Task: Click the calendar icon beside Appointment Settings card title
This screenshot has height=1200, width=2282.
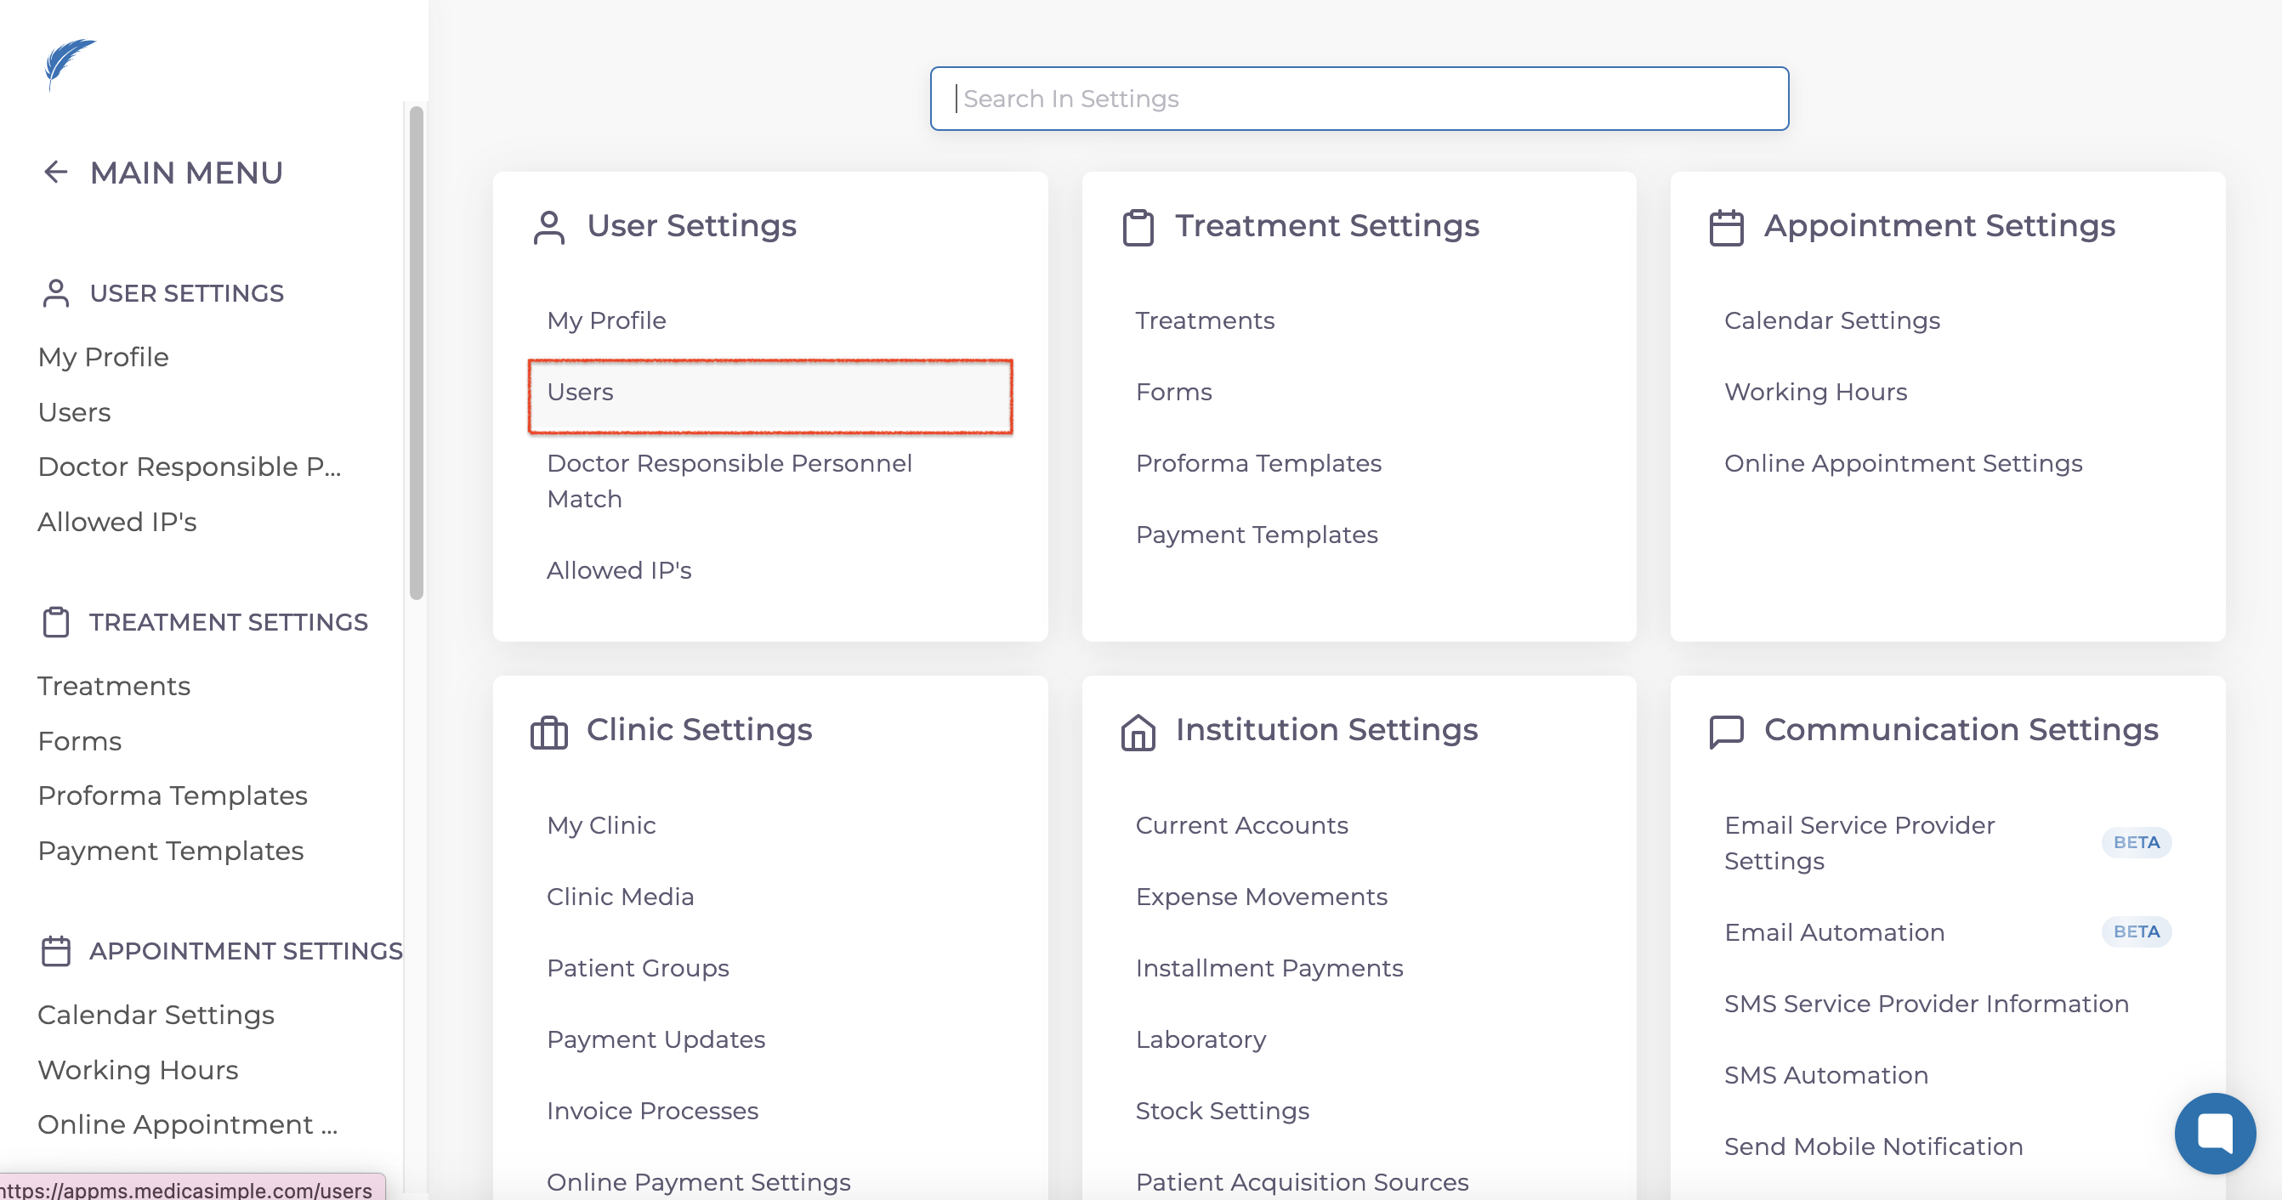Action: 1726,228
